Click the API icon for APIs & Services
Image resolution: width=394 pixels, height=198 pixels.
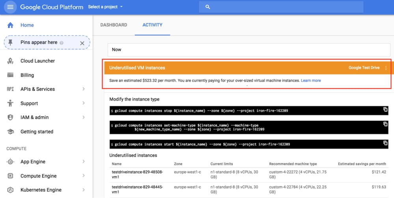pos(10,89)
